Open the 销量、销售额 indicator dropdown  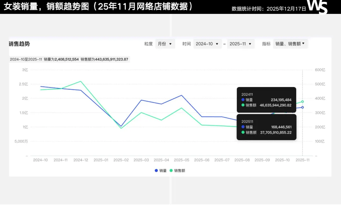290,44
